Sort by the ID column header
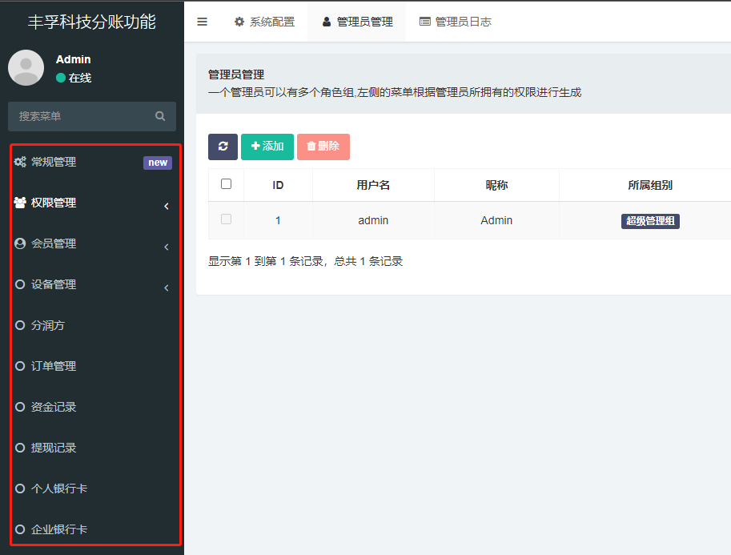This screenshot has width=731, height=555. [x=278, y=185]
